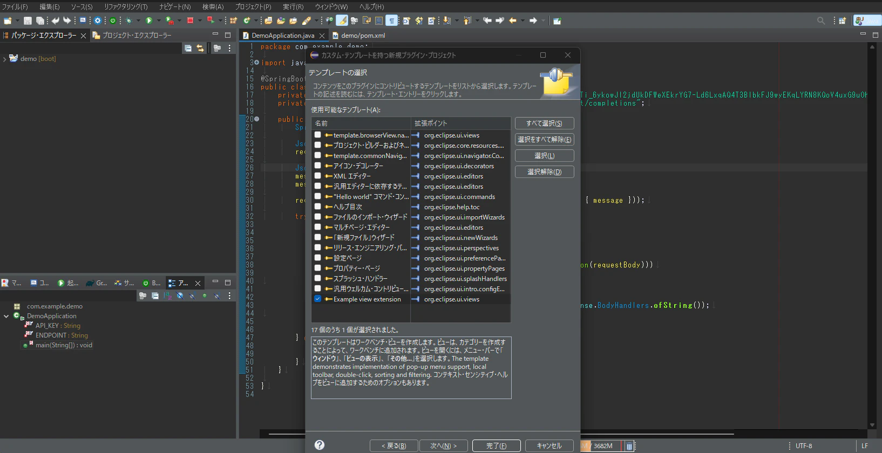The height and width of the screenshot is (453, 882).
Task: Click the Spring Boot dashboard power icon
Action: (x=113, y=20)
